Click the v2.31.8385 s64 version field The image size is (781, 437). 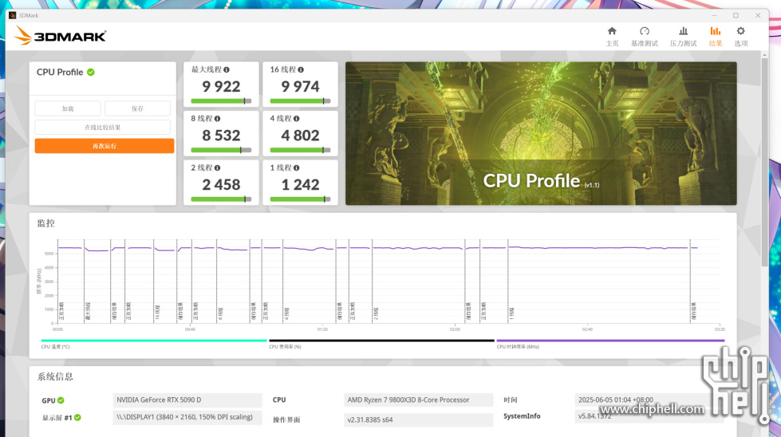click(x=418, y=419)
